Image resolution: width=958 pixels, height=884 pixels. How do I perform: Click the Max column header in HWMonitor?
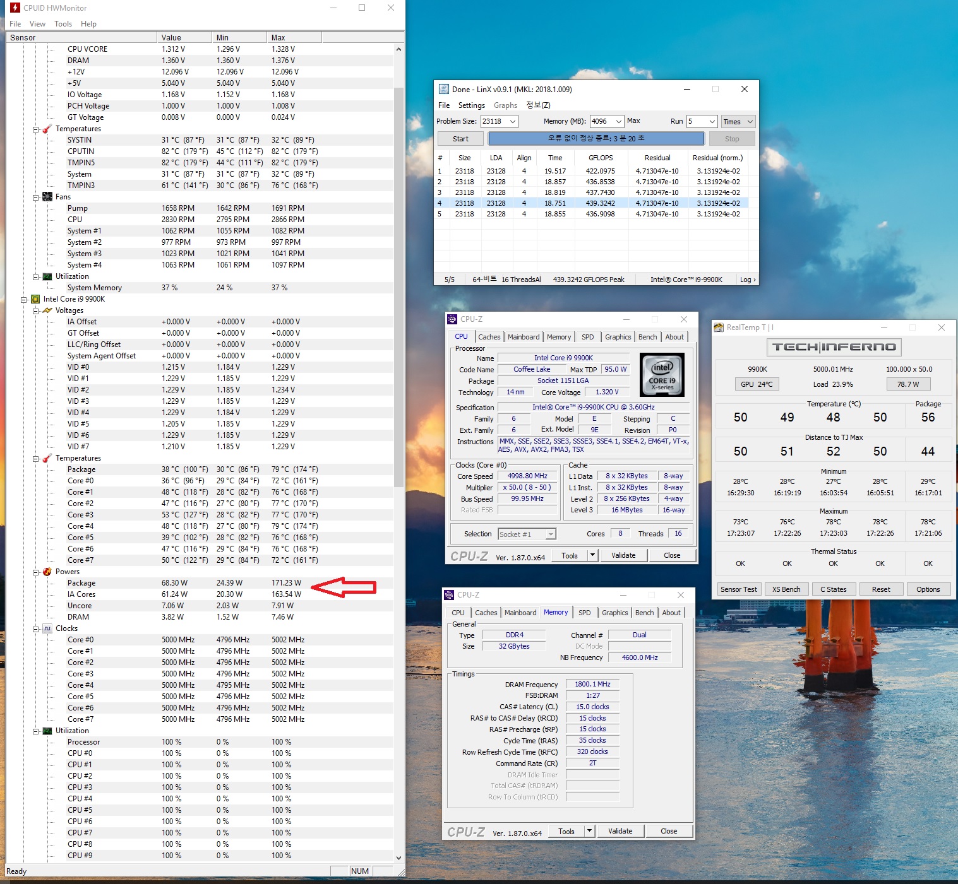(294, 38)
